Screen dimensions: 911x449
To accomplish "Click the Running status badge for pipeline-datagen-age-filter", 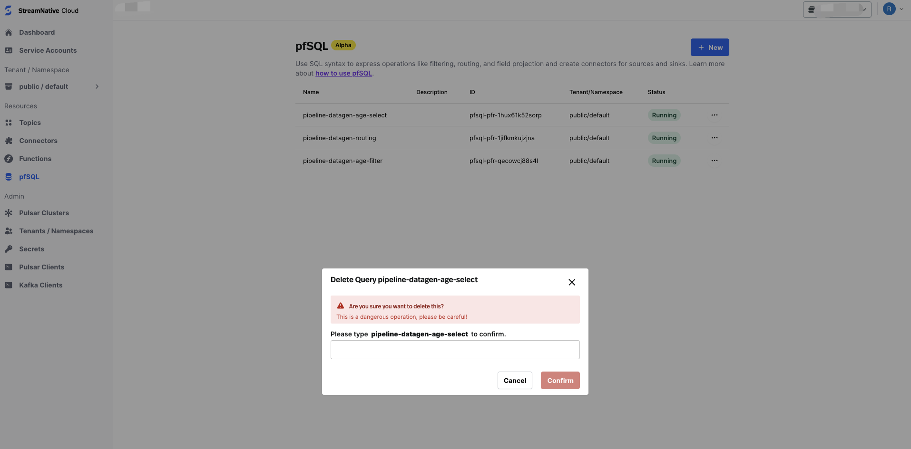I will [x=664, y=161].
